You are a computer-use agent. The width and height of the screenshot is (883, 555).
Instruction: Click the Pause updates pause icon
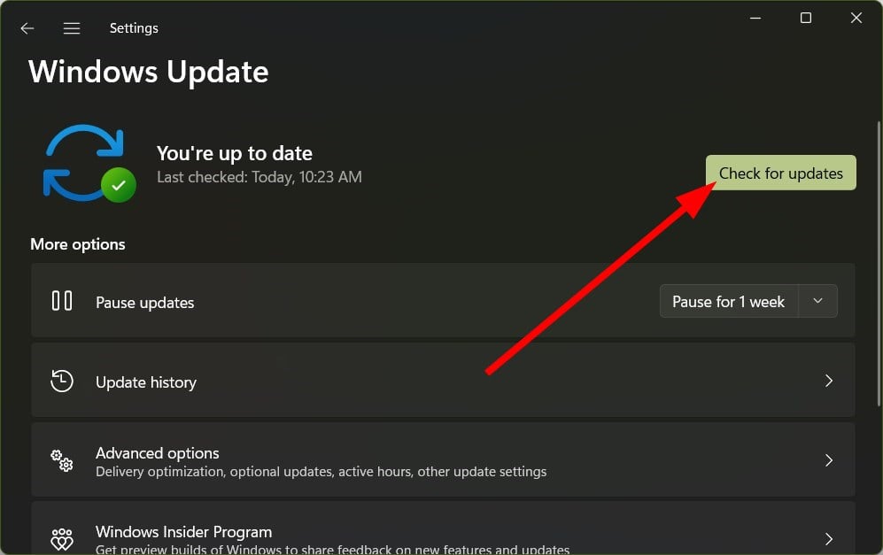tap(62, 301)
